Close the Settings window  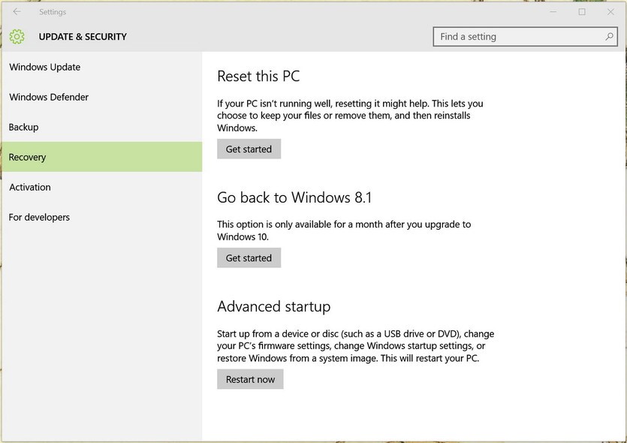click(x=609, y=12)
